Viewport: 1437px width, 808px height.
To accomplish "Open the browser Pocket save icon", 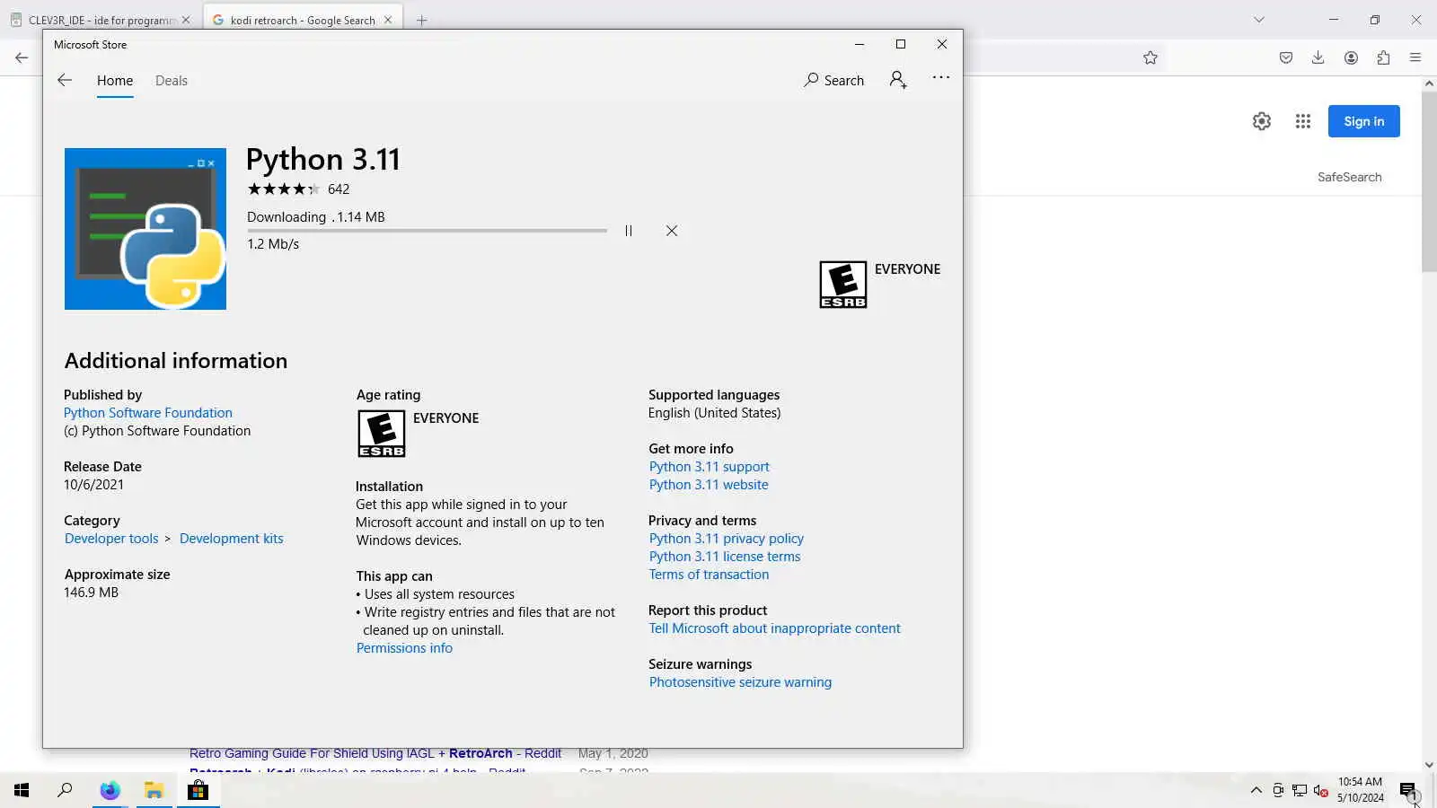I will 1286,57.
